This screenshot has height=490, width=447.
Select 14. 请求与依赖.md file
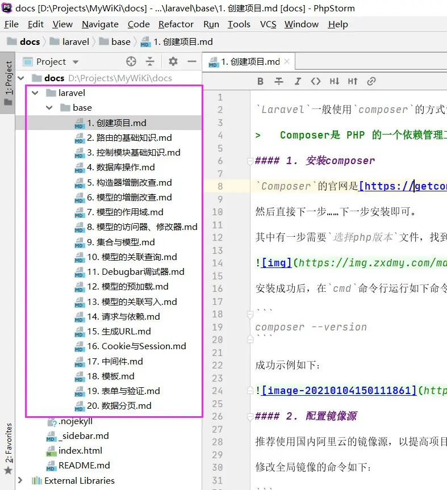pos(117,317)
